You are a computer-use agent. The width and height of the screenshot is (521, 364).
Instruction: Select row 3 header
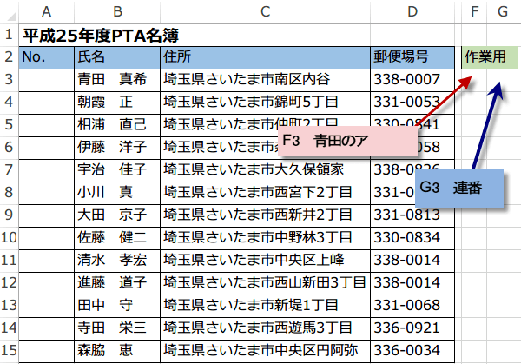(9, 80)
